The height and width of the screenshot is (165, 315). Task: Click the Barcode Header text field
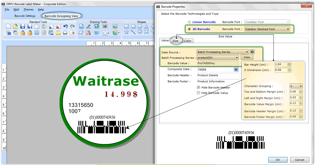[218, 75]
